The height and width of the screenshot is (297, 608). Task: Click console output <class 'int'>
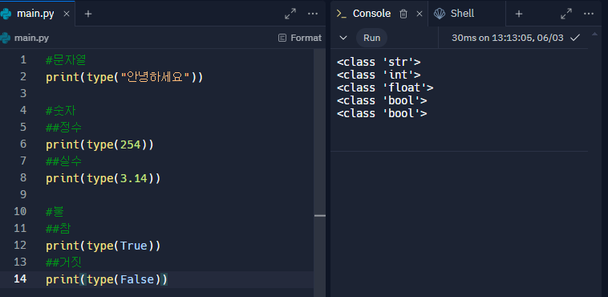click(x=379, y=75)
